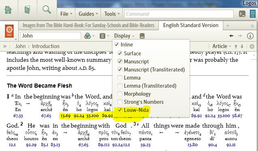This screenshot has height=151, width=258.
Task: Click the transliteration egeneto
Action: pos(192,139)
